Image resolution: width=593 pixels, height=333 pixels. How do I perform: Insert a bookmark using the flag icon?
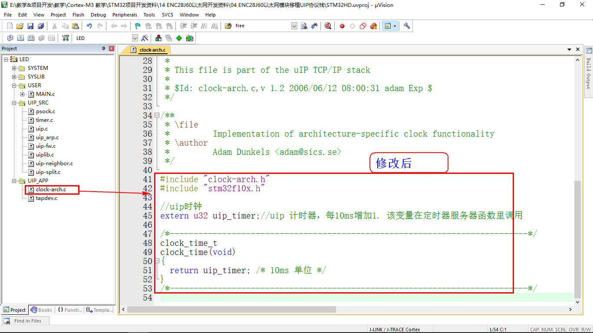pyautogui.click(x=138, y=26)
